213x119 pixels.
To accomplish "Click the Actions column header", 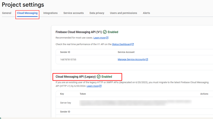I will (204, 94).
